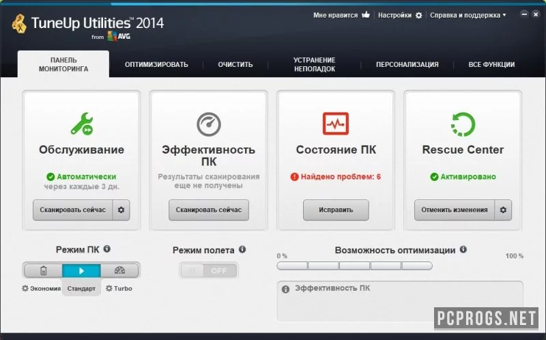Image resolution: width=546 pixels, height=340 pixels.
Task: Click the Мне нравится link
Action: (335, 15)
